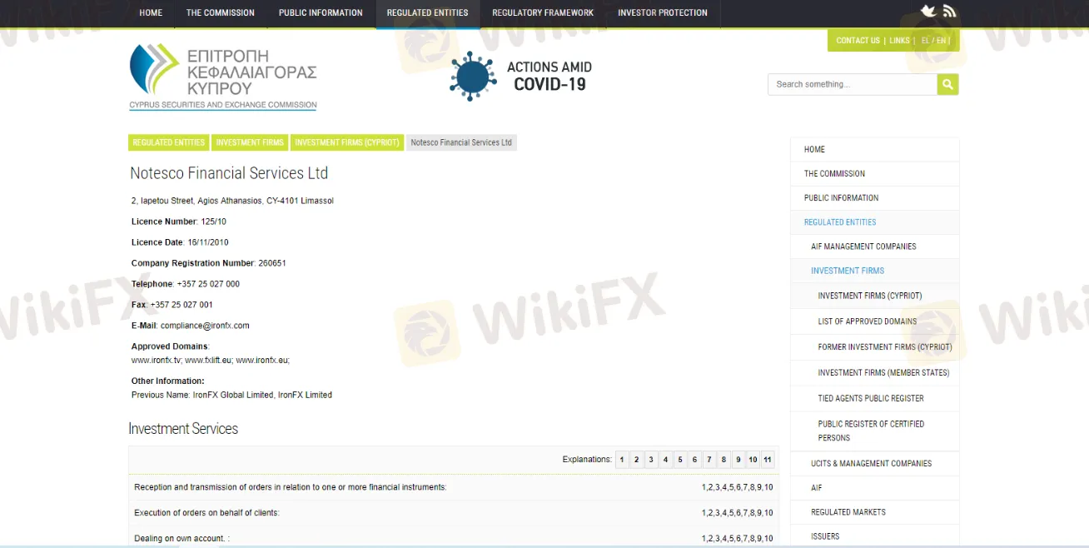Click explanation number 4 button
Image resolution: width=1089 pixels, height=548 pixels.
665,460
